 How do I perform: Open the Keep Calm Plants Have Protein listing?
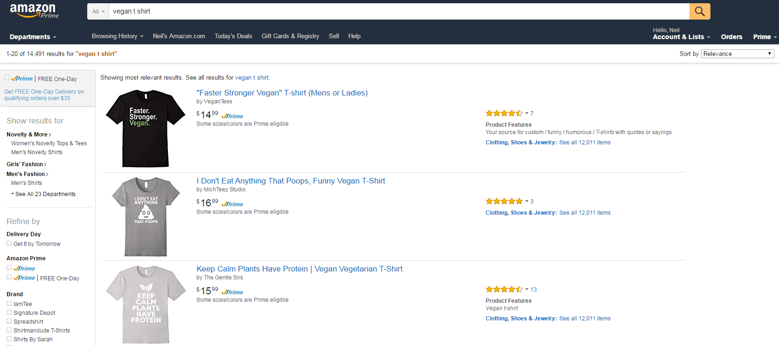pyautogui.click(x=299, y=269)
